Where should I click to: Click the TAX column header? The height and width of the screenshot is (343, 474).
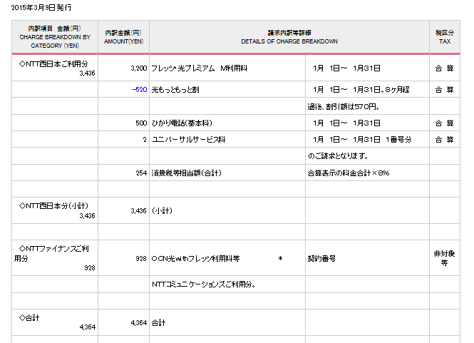point(444,37)
